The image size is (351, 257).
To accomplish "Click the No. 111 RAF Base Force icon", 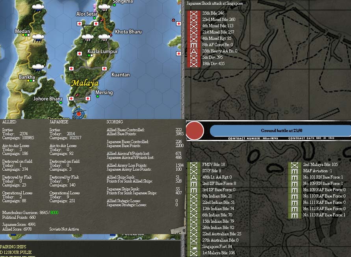I will click(x=295, y=203).
